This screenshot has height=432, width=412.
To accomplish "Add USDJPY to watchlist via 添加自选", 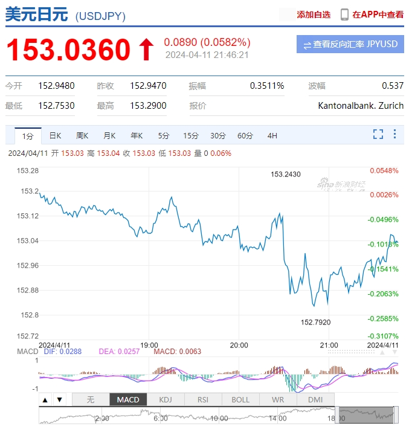I will tap(314, 15).
